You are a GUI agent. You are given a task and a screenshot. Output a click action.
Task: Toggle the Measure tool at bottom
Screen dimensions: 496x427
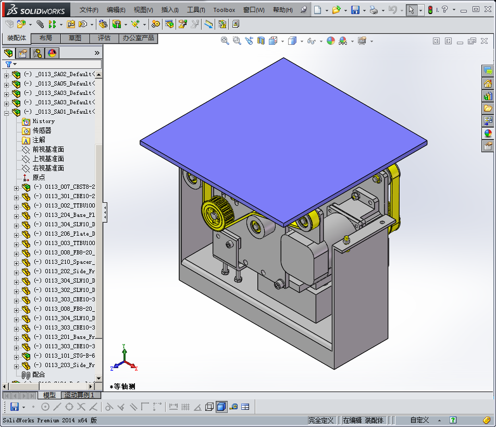coord(234,407)
